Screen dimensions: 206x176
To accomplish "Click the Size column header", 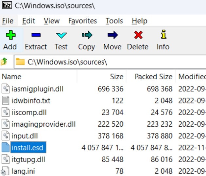I will click(x=117, y=77).
